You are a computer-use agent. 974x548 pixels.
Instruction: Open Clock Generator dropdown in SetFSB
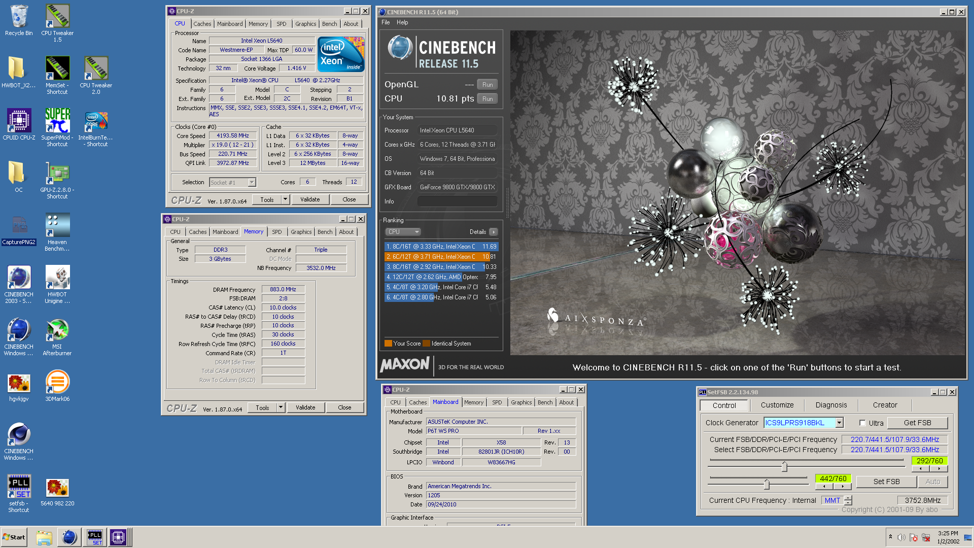tap(840, 423)
